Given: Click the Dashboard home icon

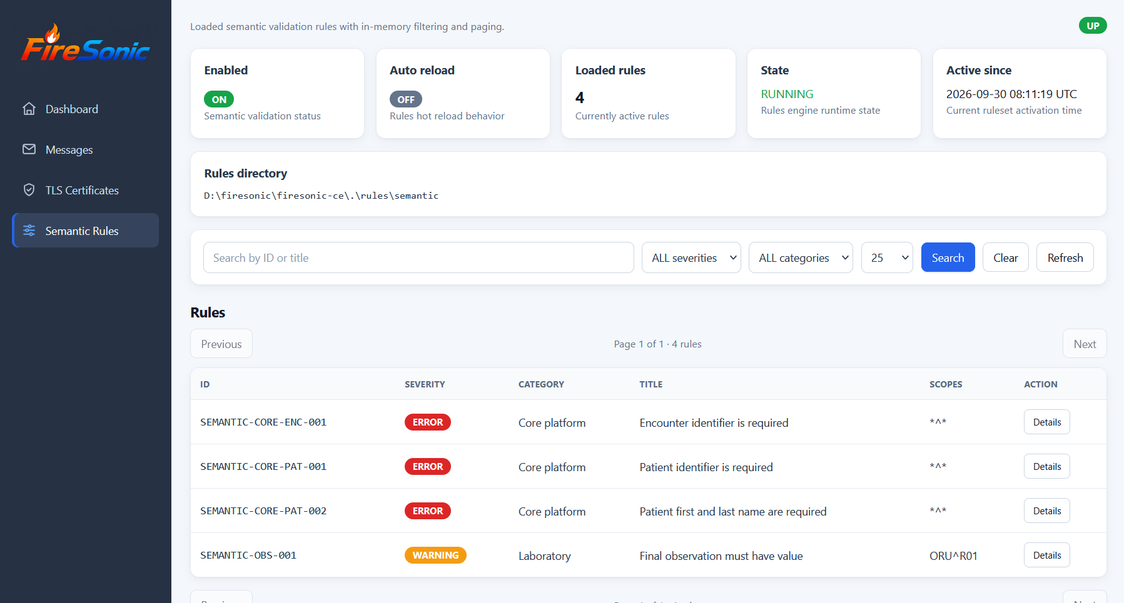Looking at the screenshot, I should tap(29, 109).
